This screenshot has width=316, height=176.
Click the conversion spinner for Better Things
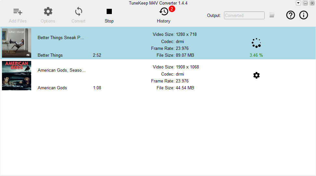pyautogui.click(x=256, y=43)
